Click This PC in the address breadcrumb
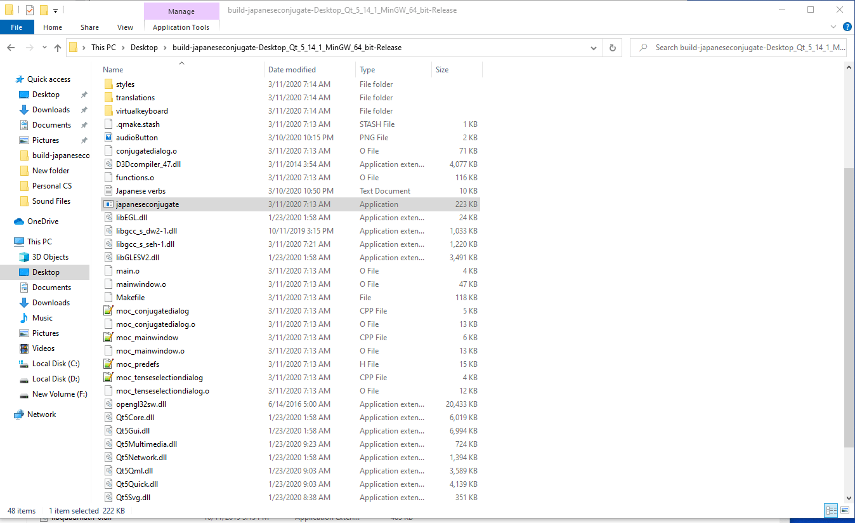 coord(103,48)
